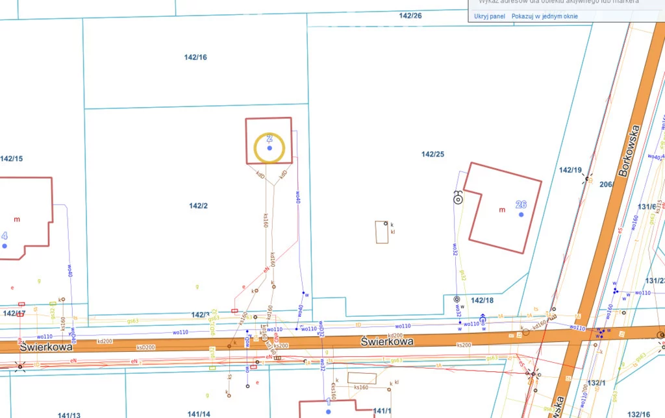Click the Borkowska street label
665x418 pixels.
pyautogui.click(x=629, y=151)
